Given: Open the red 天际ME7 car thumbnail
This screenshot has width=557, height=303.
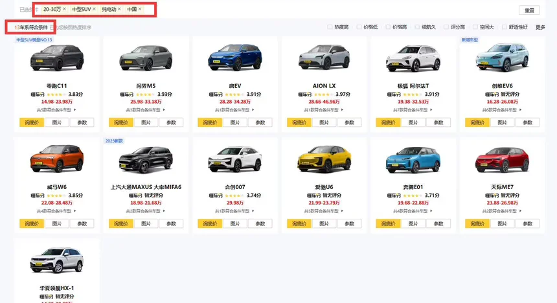Looking at the screenshot, I should (x=503, y=160).
